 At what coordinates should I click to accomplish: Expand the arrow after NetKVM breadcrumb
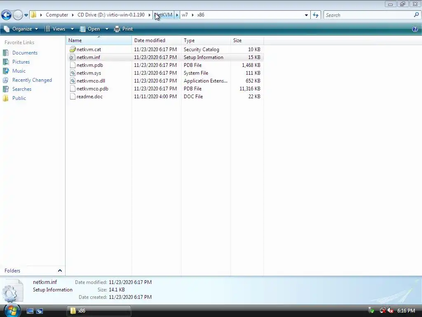coord(177,15)
